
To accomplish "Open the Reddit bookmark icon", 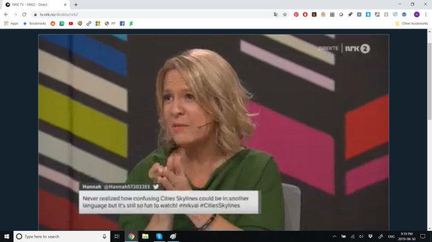I will pyautogui.click(x=53, y=23).
